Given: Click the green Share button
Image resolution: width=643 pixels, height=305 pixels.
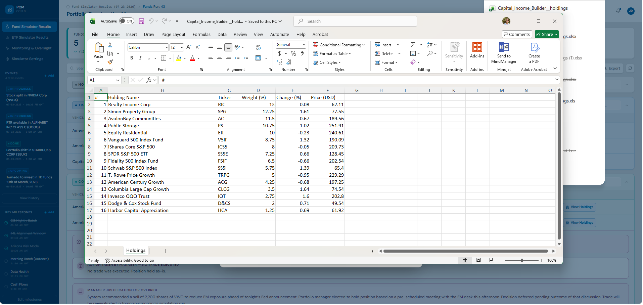Looking at the screenshot, I should (x=547, y=34).
